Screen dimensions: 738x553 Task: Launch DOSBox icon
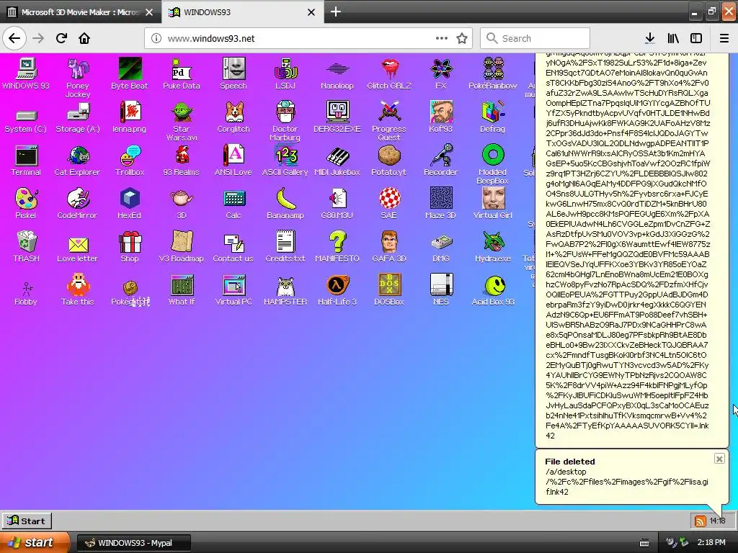click(389, 285)
